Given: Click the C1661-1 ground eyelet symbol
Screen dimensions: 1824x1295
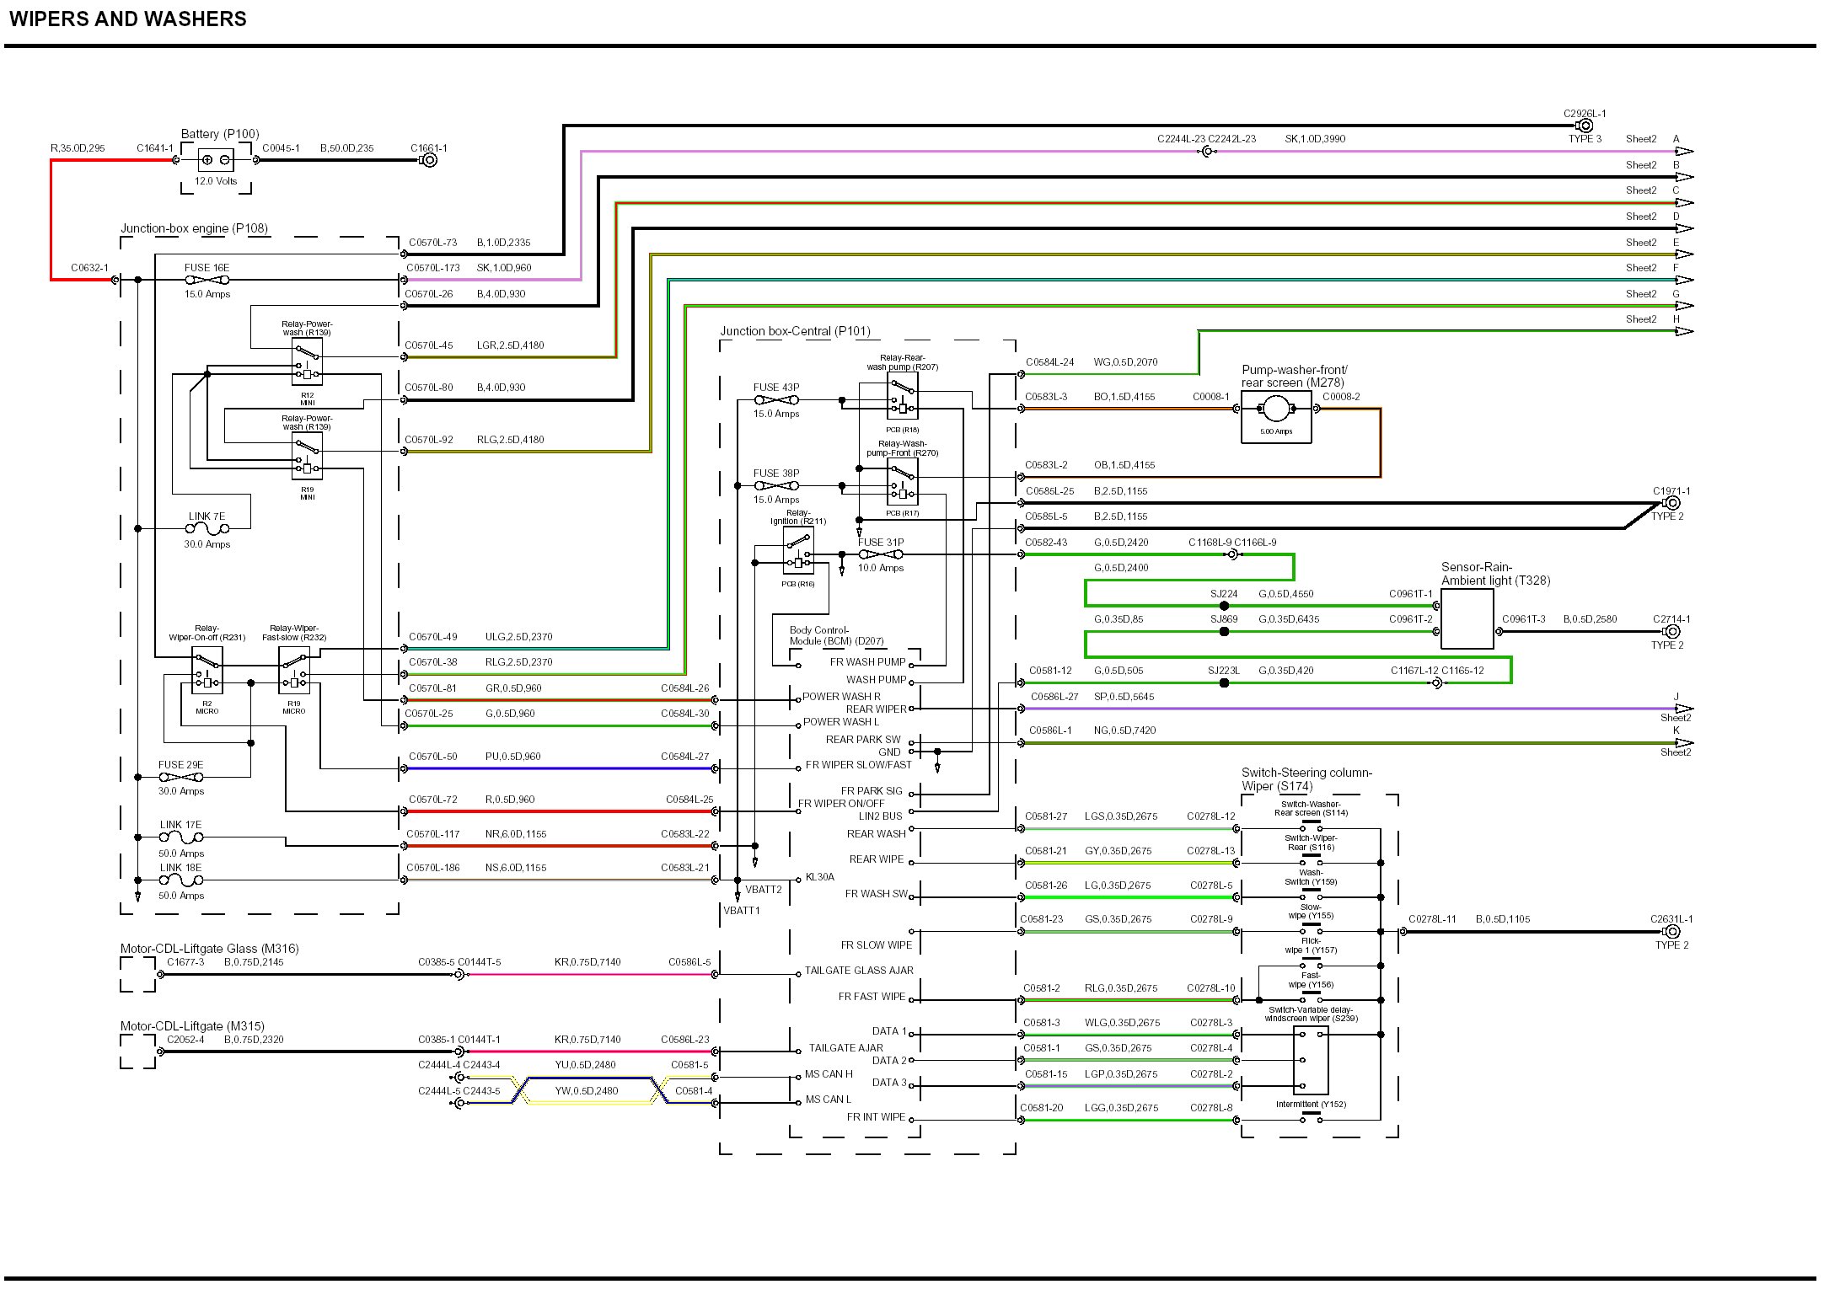Looking at the screenshot, I should point(429,160).
